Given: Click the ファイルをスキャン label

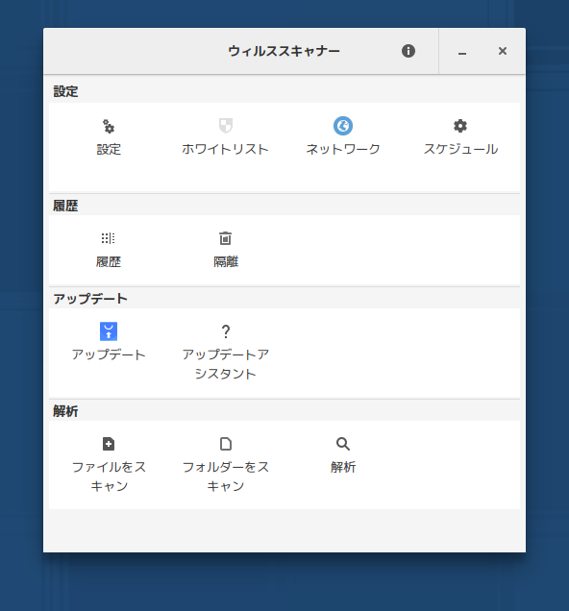Looking at the screenshot, I should coord(109,477).
